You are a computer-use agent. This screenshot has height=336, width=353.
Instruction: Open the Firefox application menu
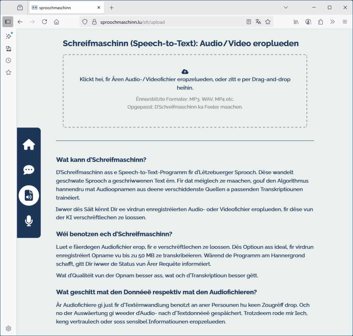pos(345,22)
